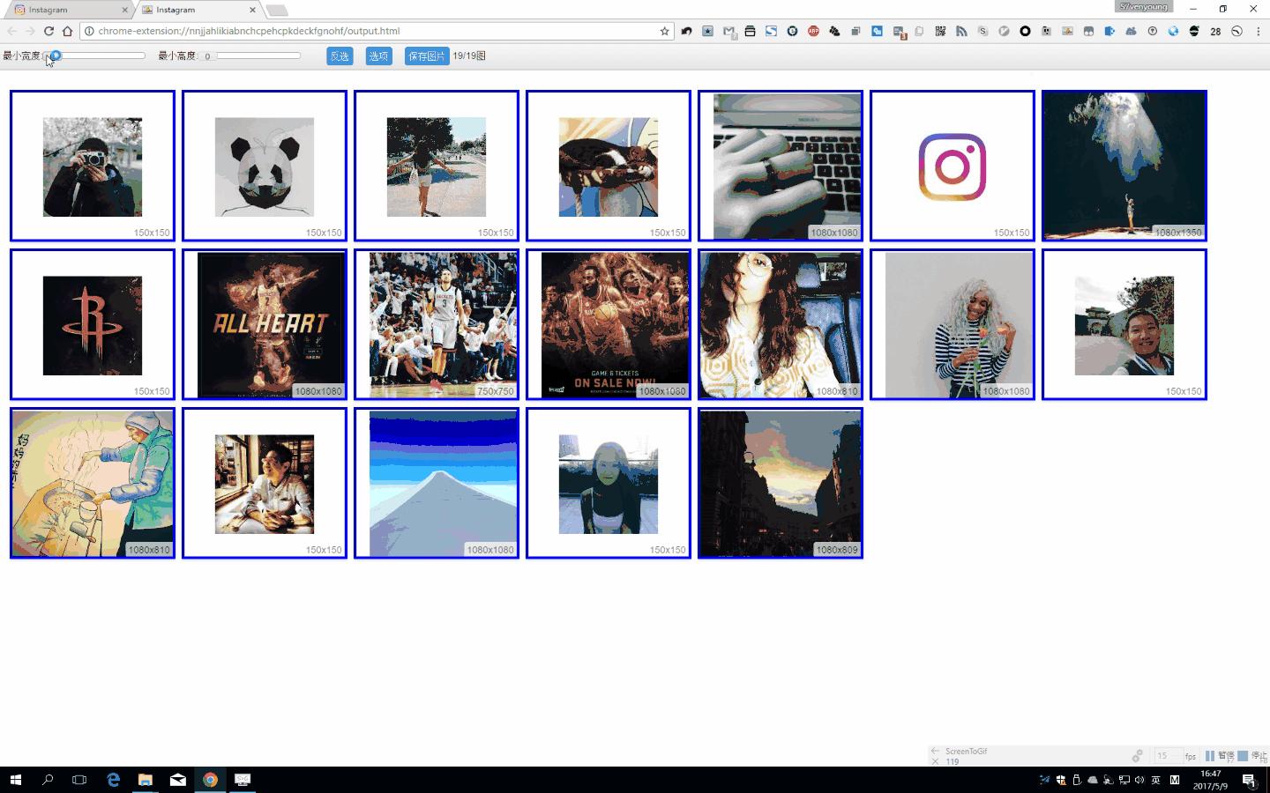Open Windows search from the taskbar
The height and width of the screenshot is (793, 1270).
click(x=48, y=780)
